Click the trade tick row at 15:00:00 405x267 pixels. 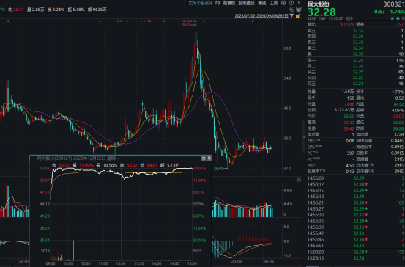tap(356, 252)
